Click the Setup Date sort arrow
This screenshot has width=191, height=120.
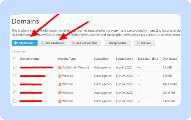click(133, 59)
